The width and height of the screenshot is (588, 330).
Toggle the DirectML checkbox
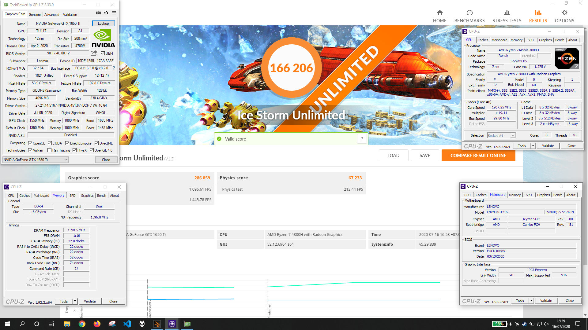(96, 143)
